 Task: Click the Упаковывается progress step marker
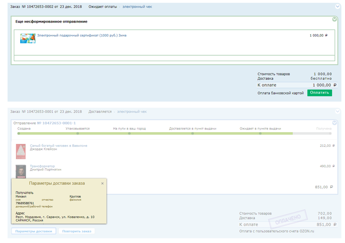[x=78, y=133]
